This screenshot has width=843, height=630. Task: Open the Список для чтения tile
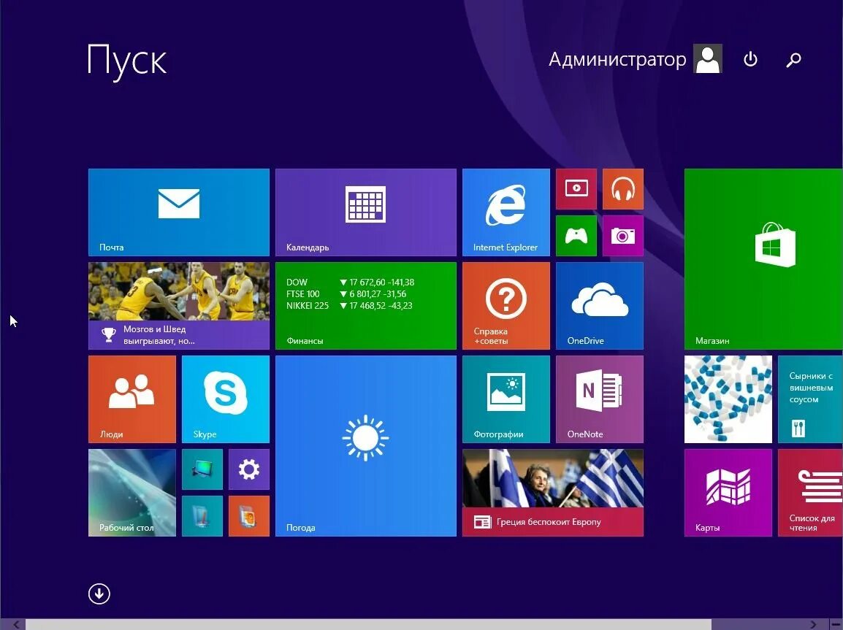click(x=810, y=493)
